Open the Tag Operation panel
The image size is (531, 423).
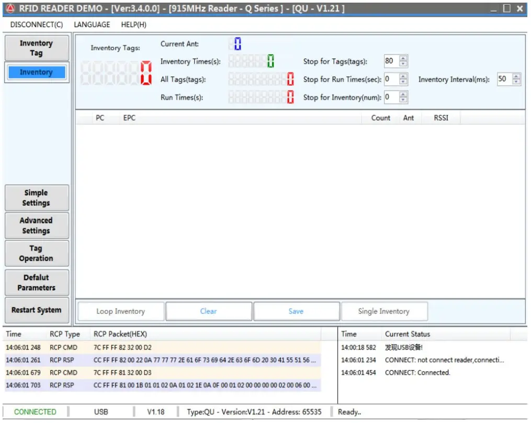[36, 253]
